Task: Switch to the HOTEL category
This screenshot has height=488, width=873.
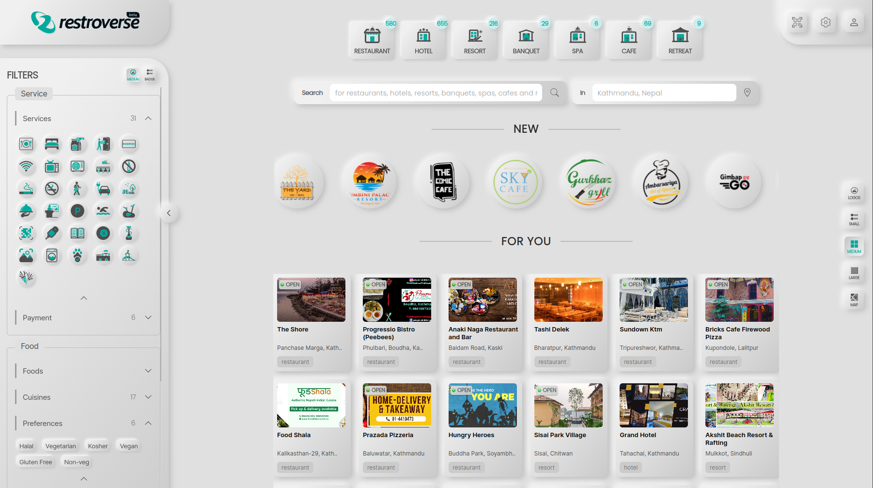Action: click(423, 40)
